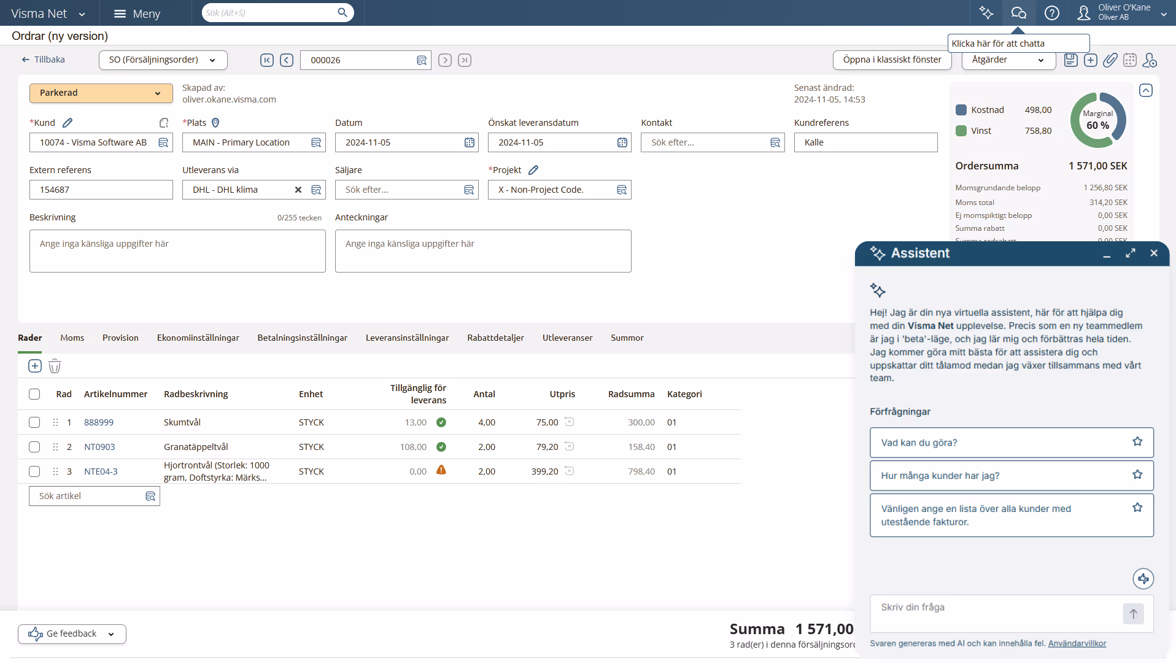This screenshot has height=663, width=1176.
Task: Open attachments paperclip icon
Action: [1110, 60]
